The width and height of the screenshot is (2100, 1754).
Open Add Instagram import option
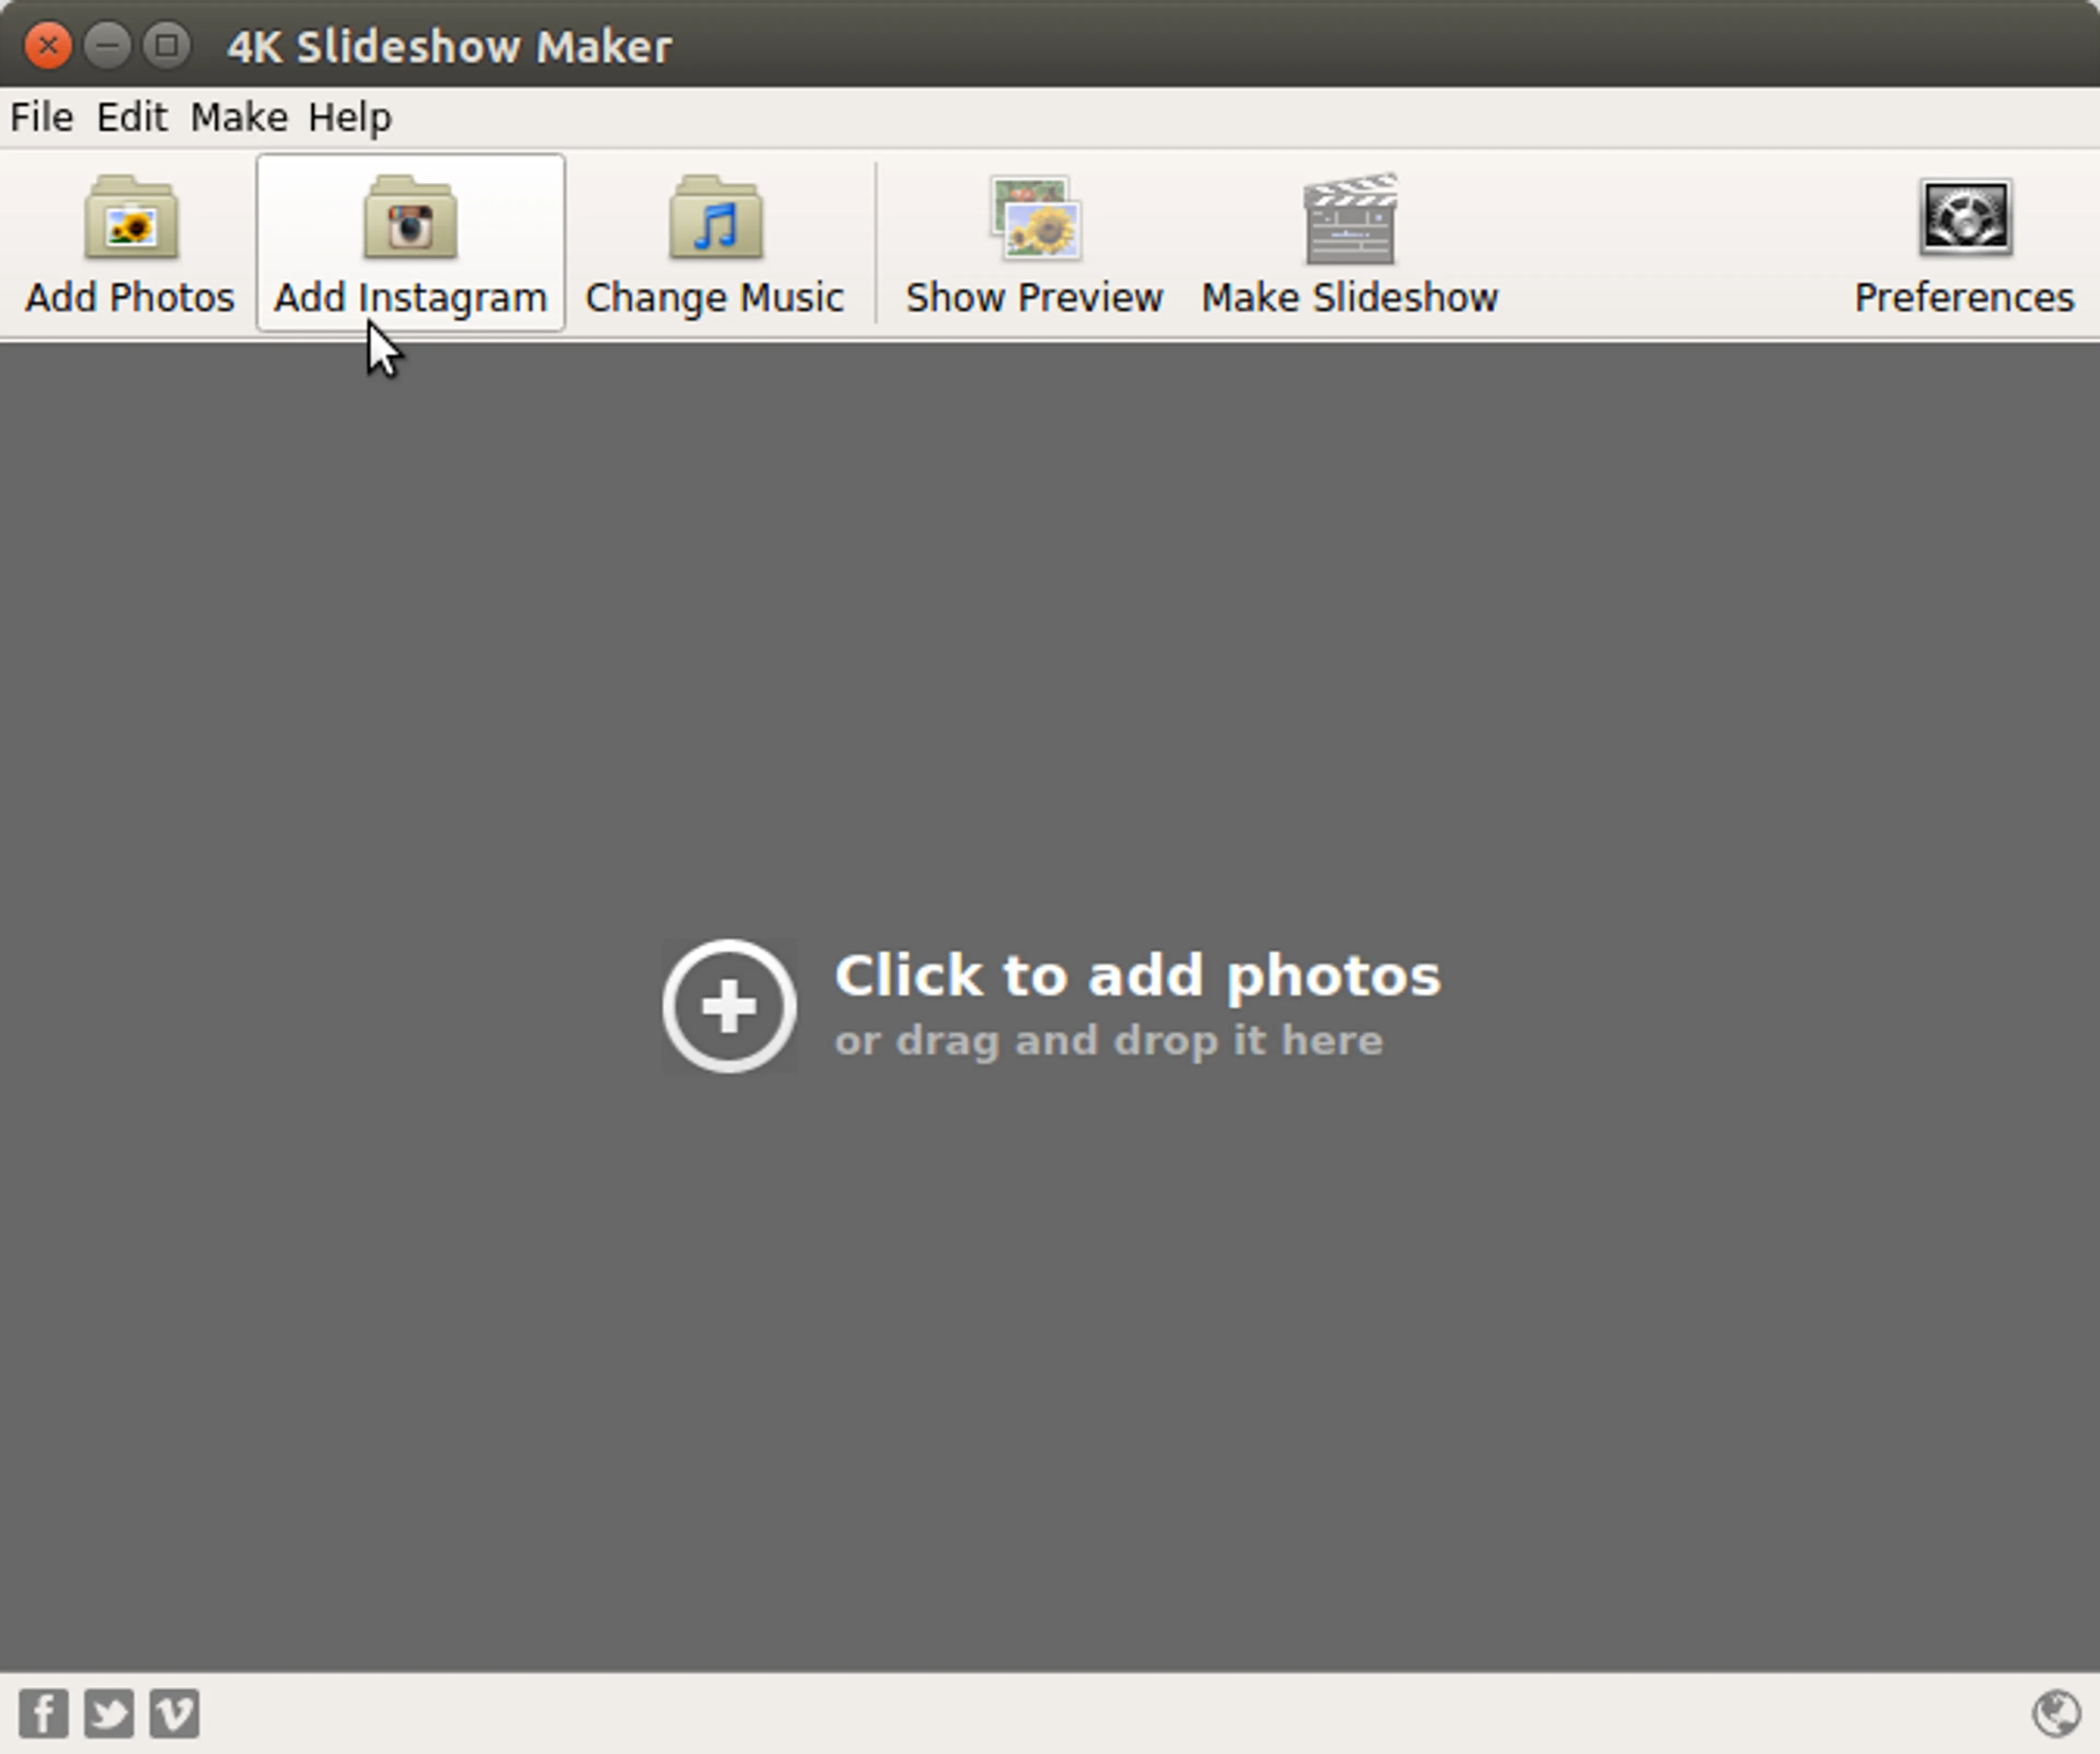[x=410, y=243]
